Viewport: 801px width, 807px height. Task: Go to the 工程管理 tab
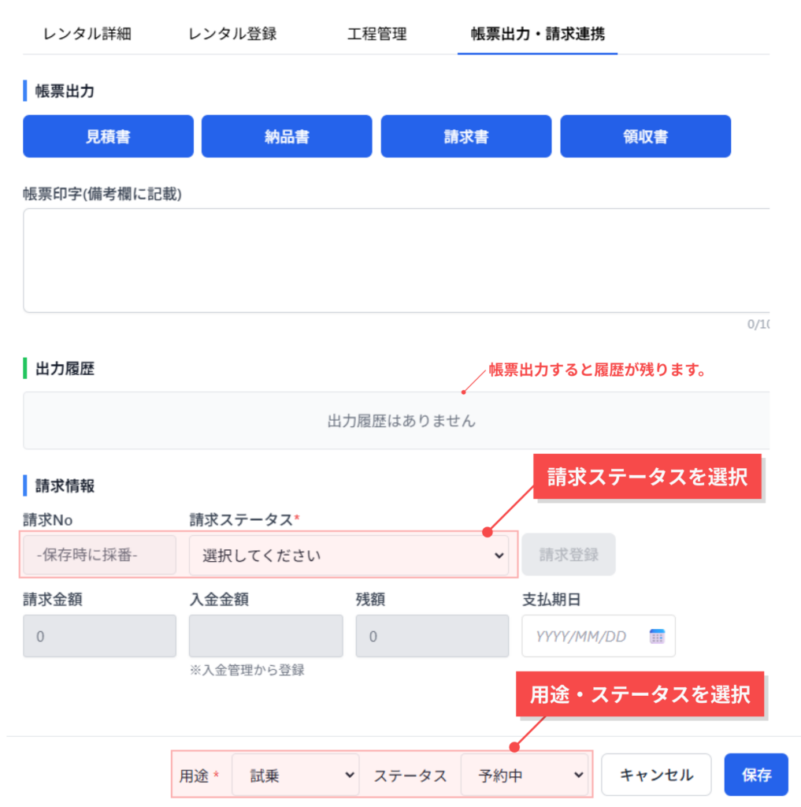coord(376,34)
